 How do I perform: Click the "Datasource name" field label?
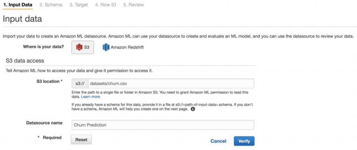click(44, 123)
